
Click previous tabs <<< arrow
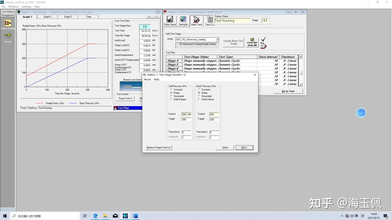pos(149,16)
